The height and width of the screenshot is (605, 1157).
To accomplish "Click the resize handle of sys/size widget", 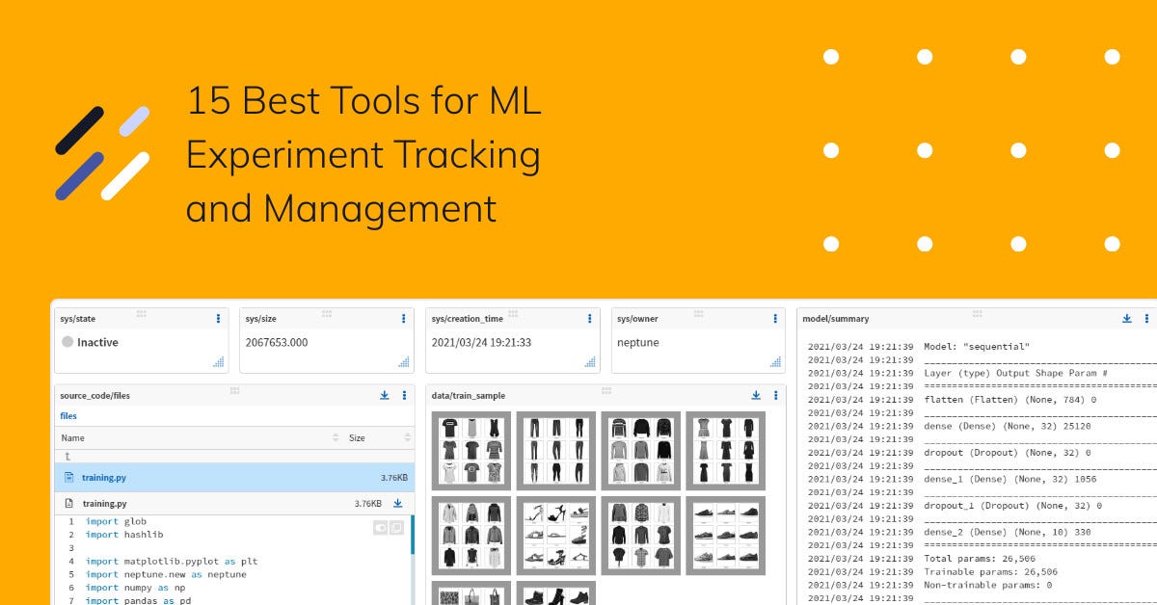I will 405,363.
